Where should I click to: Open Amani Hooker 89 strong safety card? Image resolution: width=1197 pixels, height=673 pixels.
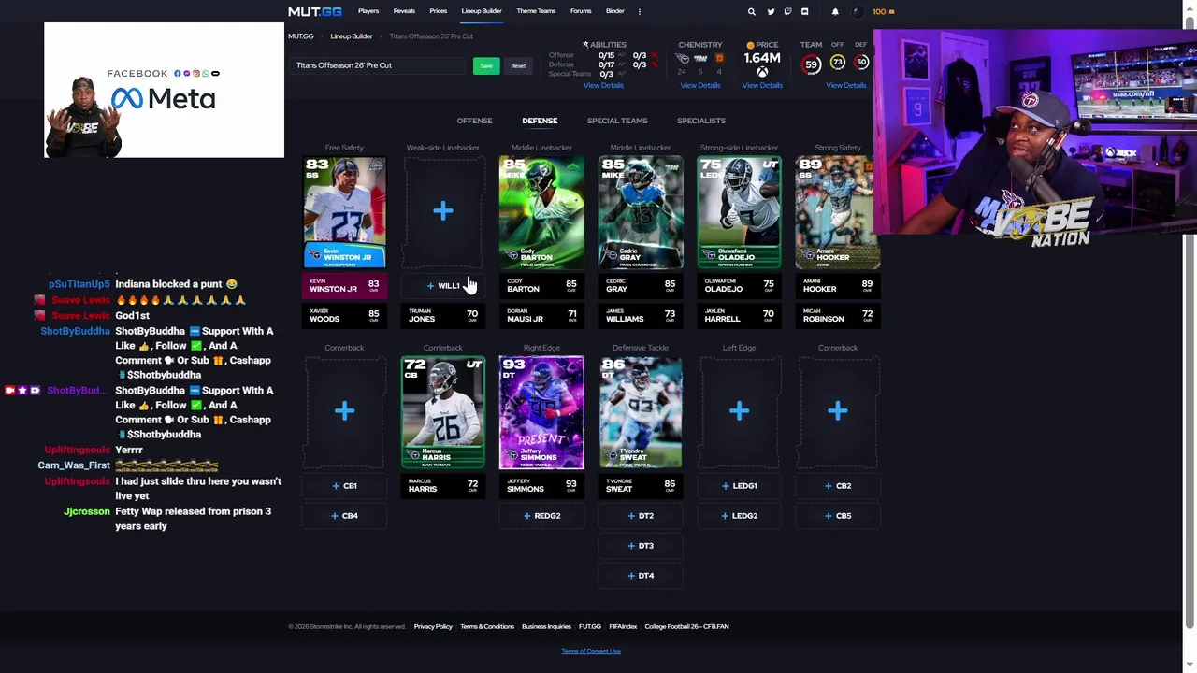[x=837, y=212]
